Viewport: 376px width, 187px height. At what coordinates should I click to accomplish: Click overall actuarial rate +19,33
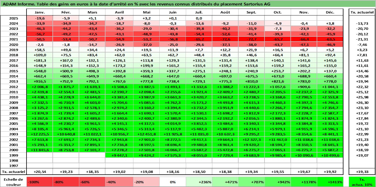tap(362, 172)
